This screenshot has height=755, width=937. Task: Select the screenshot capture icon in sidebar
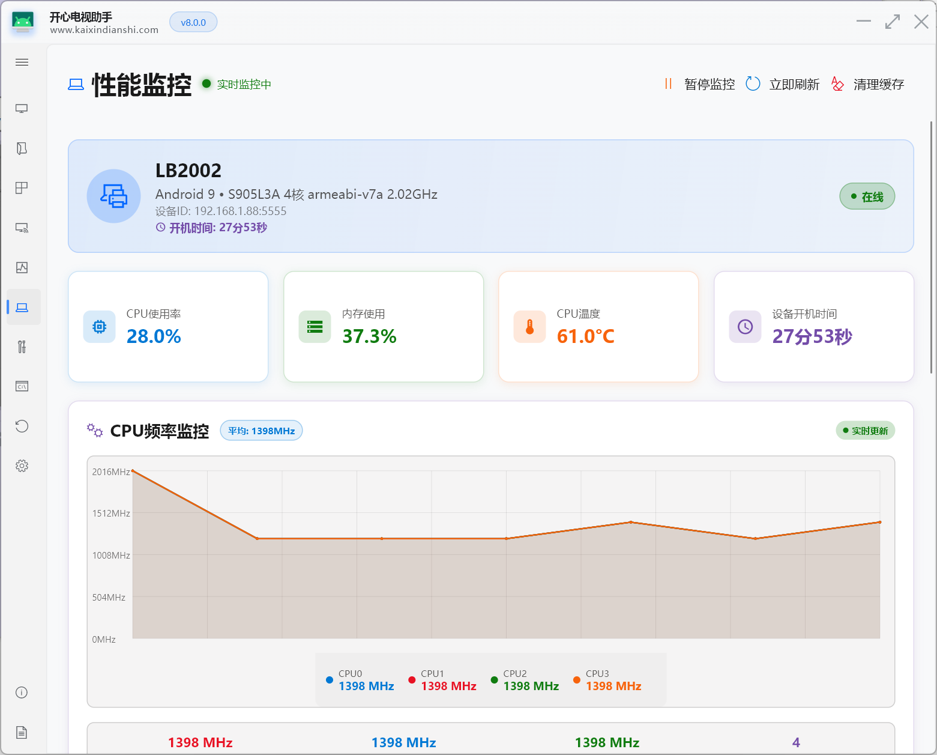coord(22,267)
